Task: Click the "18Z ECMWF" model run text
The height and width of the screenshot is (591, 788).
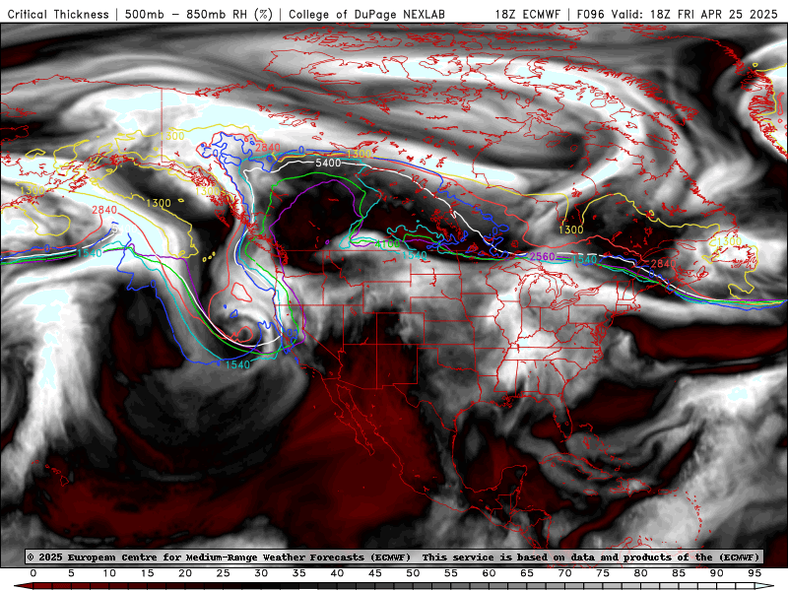Action: [527, 14]
